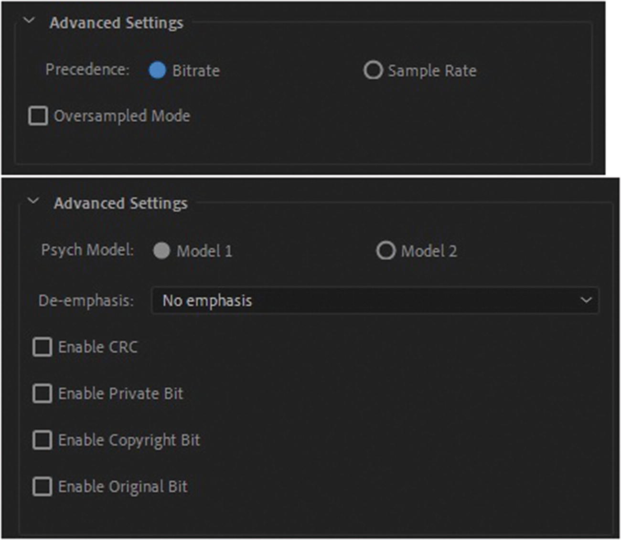Choose Psych Model 2 radio button

[385, 251]
